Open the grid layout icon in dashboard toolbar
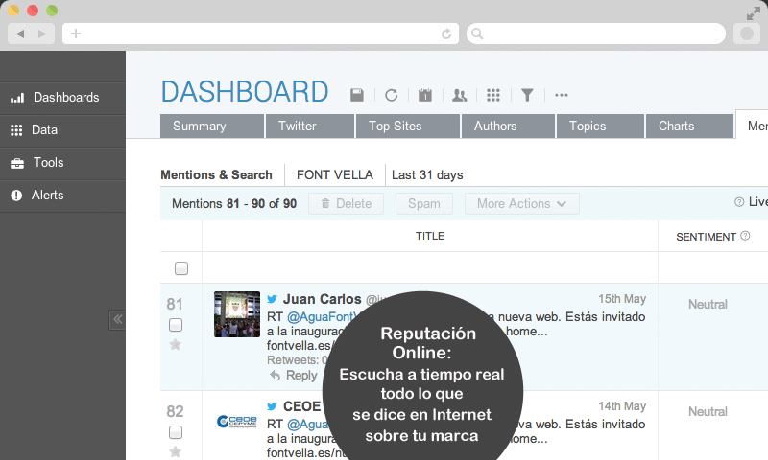 tap(493, 95)
